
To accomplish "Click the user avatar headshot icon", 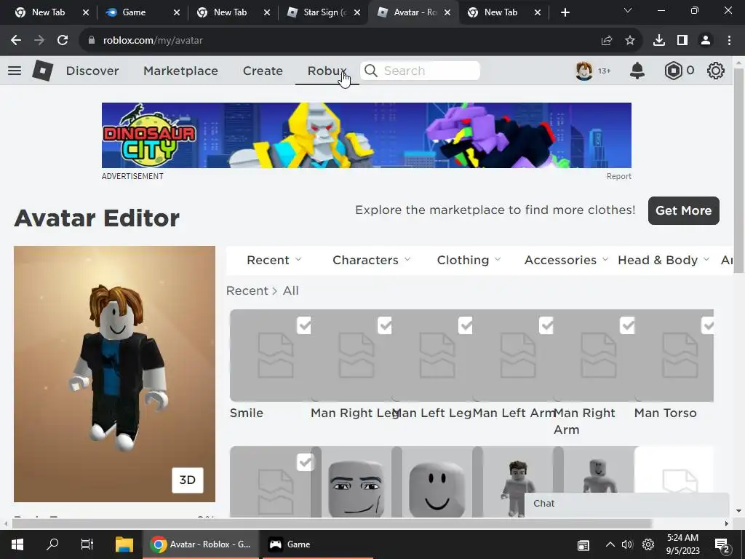I will coord(584,71).
